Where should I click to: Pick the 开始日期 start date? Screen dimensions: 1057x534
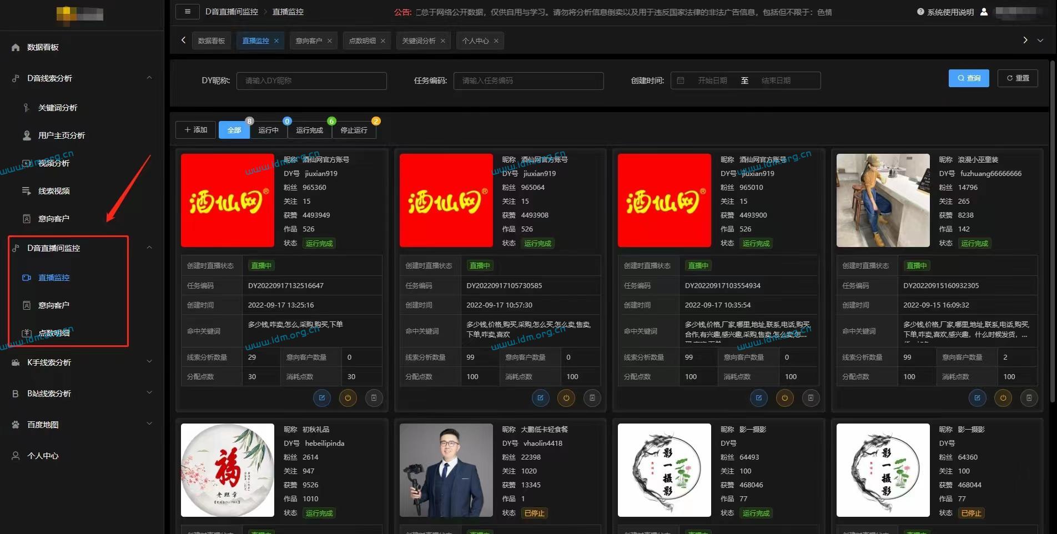point(712,80)
